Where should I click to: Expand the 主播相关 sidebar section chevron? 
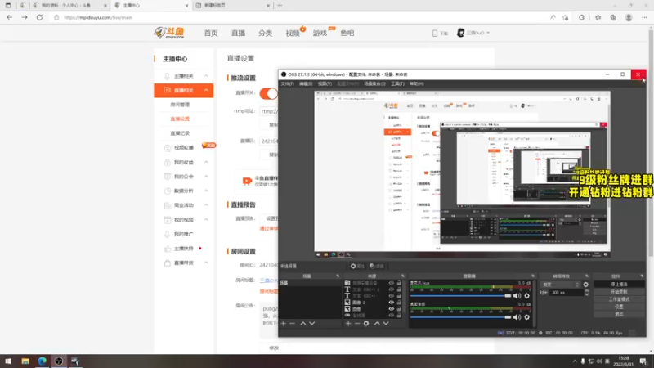coord(206,76)
